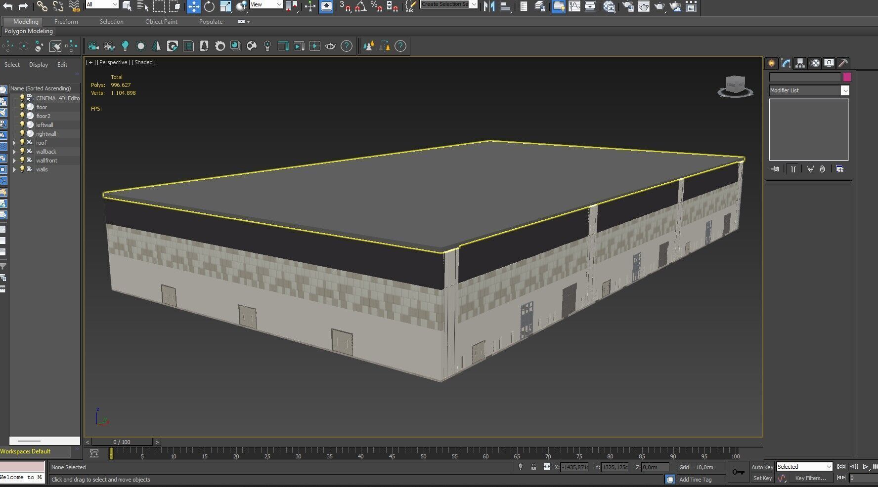878x487 pixels.
Task: Open the Modify command panel tab
Action: (x=786, y=63)
